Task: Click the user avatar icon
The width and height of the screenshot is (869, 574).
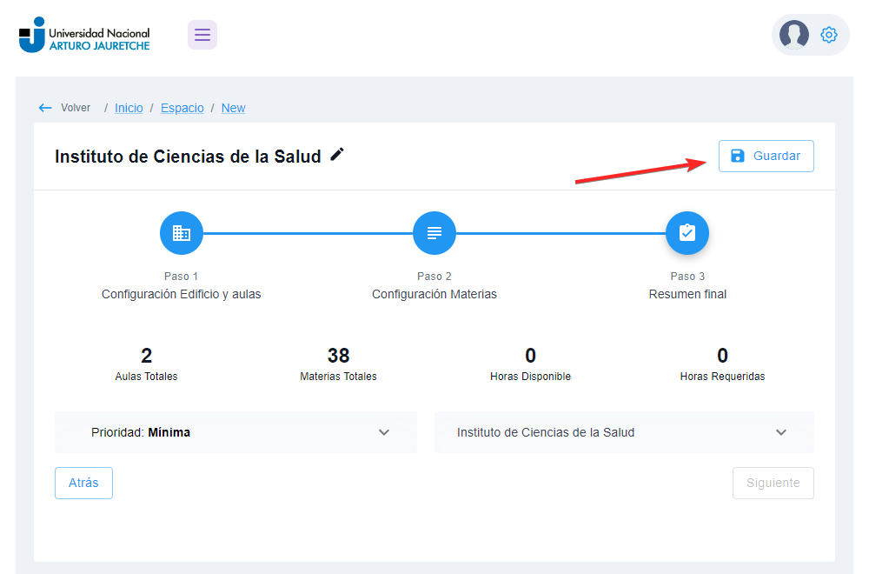Action: click(793, 35)
